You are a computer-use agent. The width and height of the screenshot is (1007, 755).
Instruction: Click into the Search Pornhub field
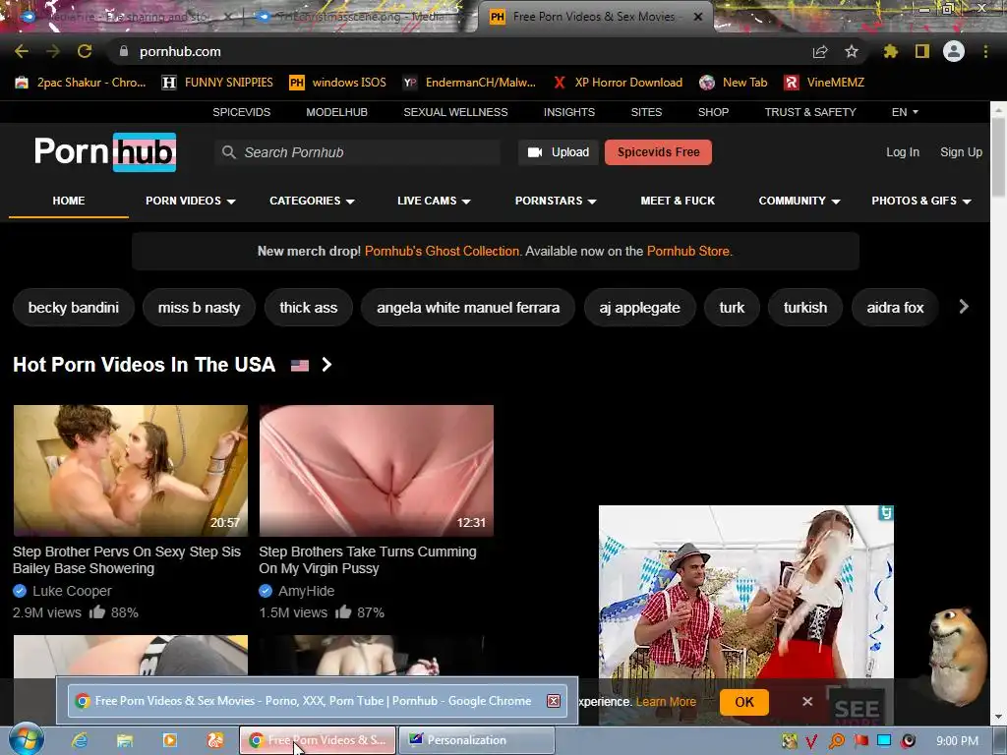click(x=357, y=152)
